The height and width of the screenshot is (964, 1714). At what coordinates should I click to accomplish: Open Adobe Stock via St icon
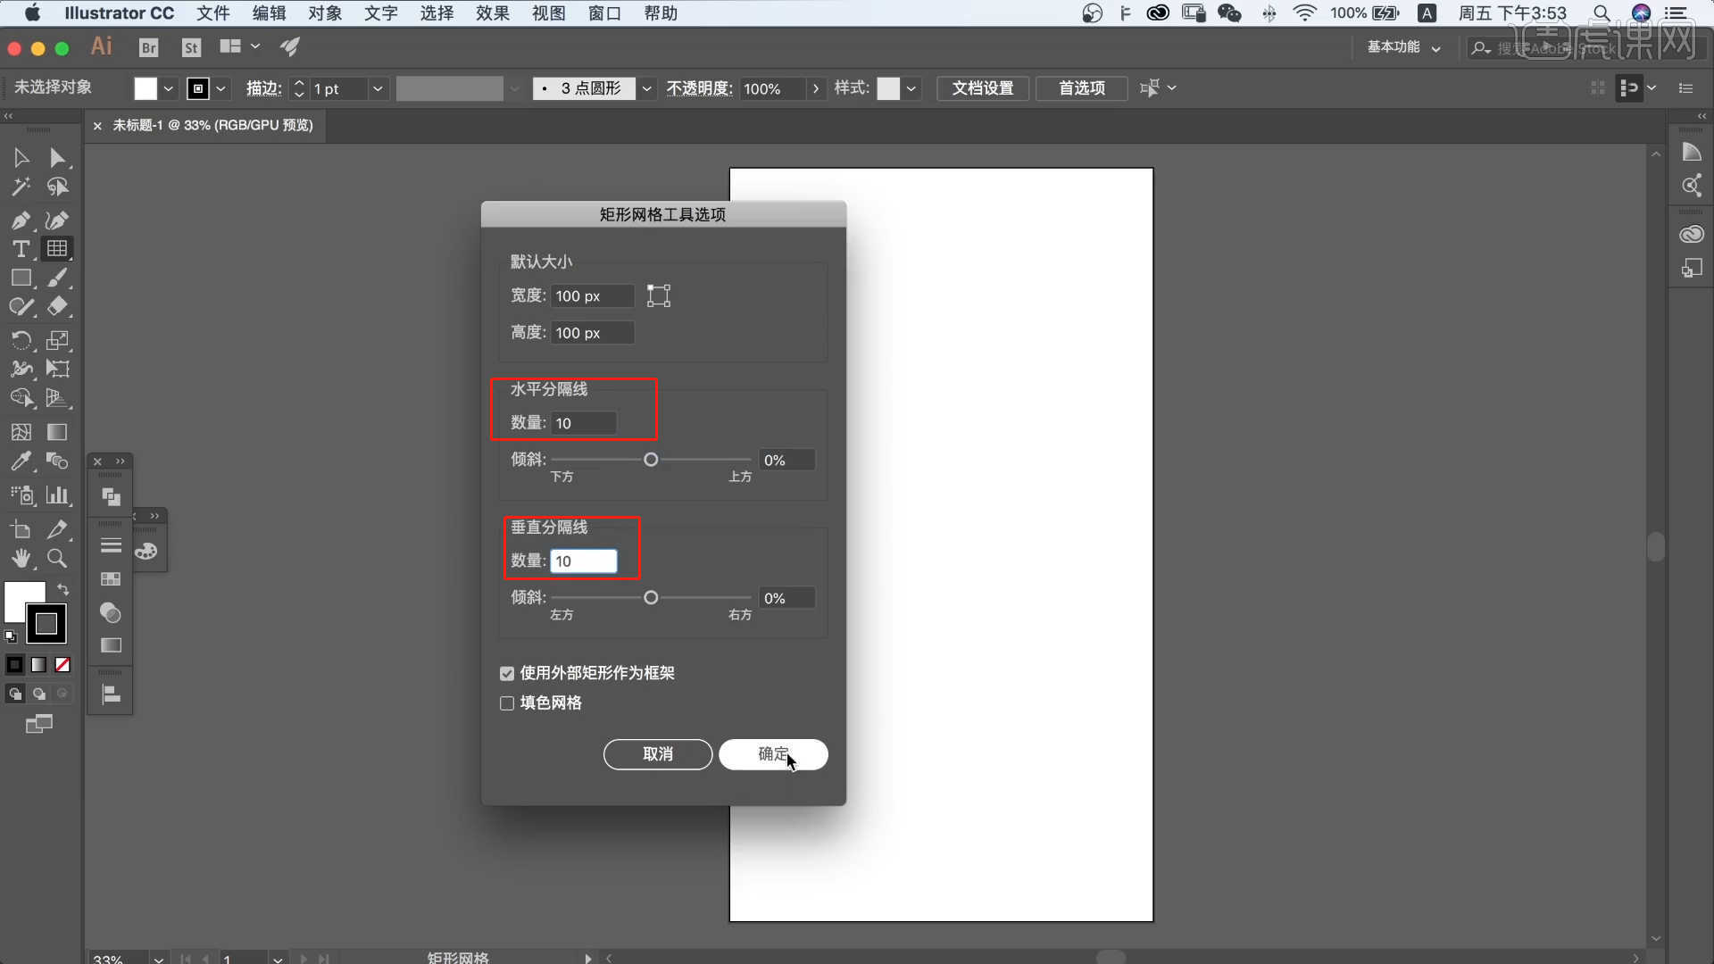(x=191, y=47)
